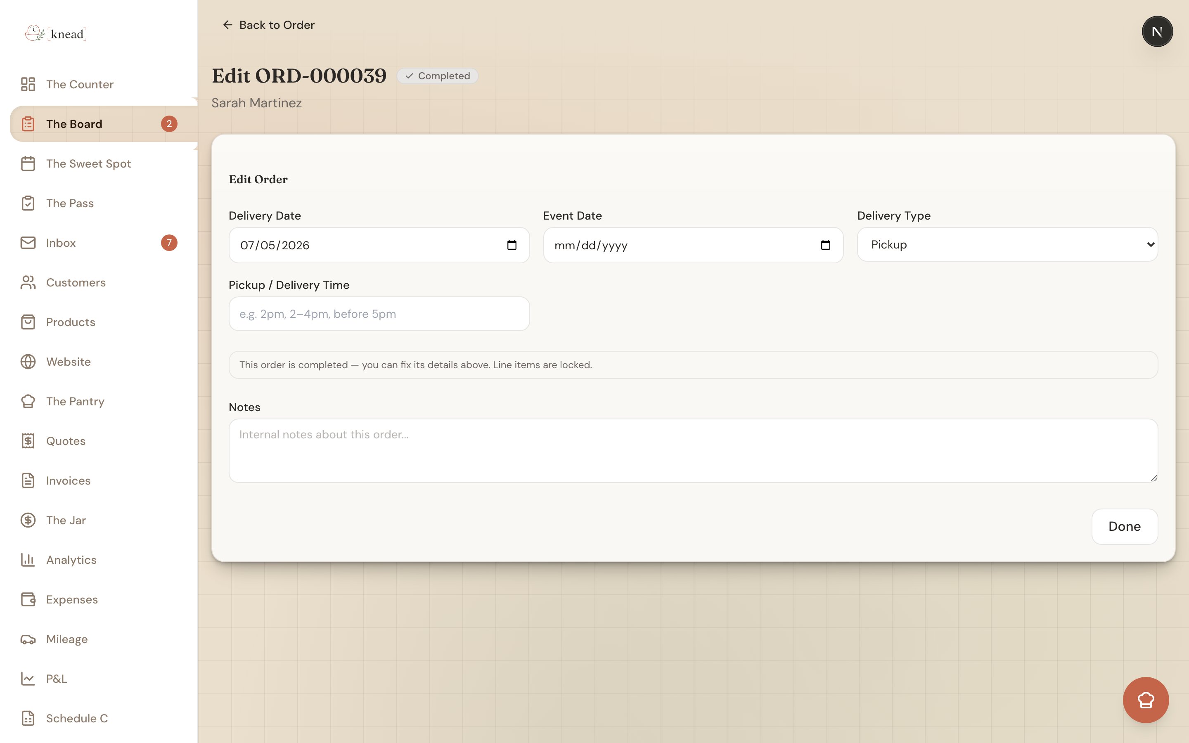
Task: Click the Mileage car icon
Action: pos(28,639)
